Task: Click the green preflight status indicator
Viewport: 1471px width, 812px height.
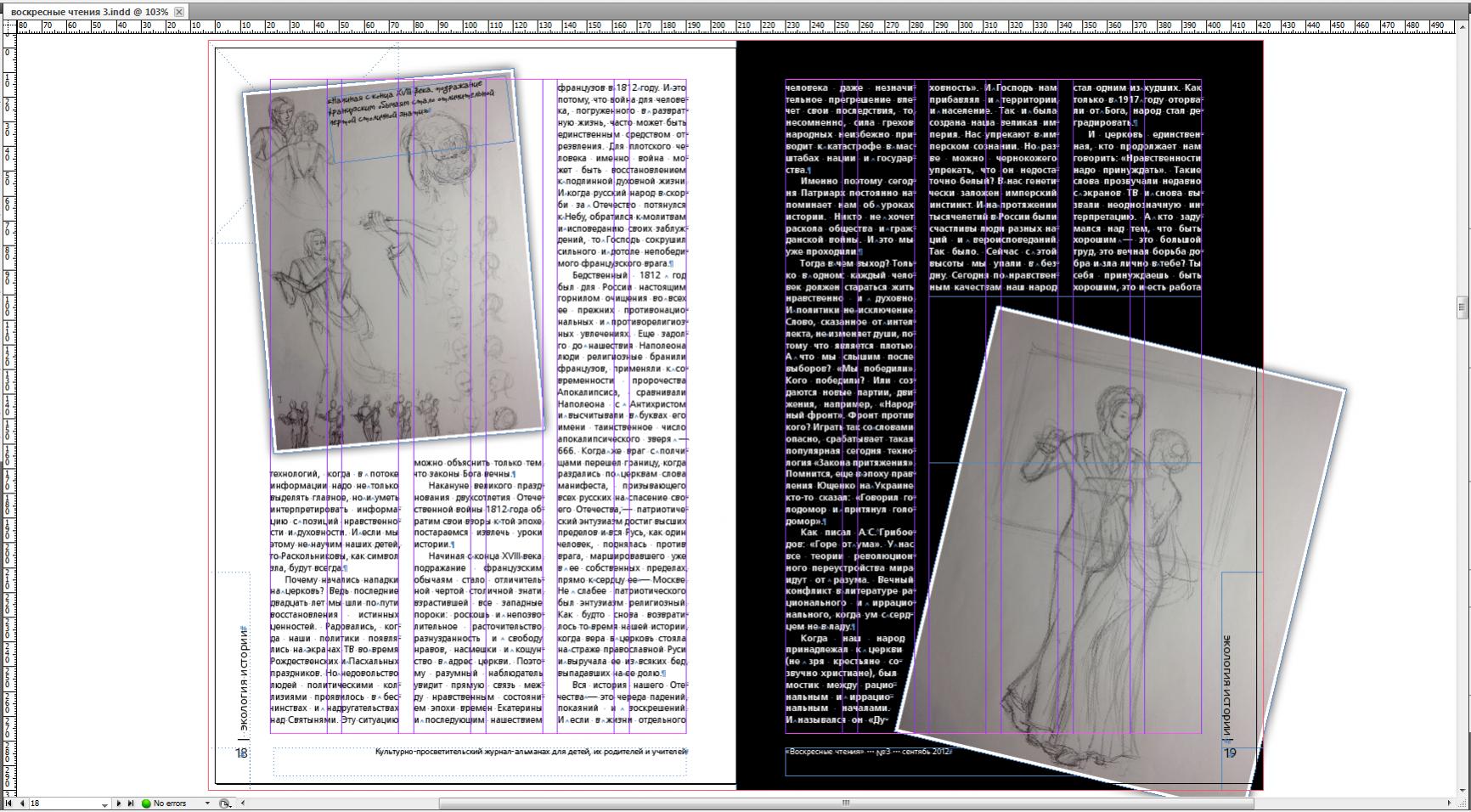Action: [x=146, y=803]
